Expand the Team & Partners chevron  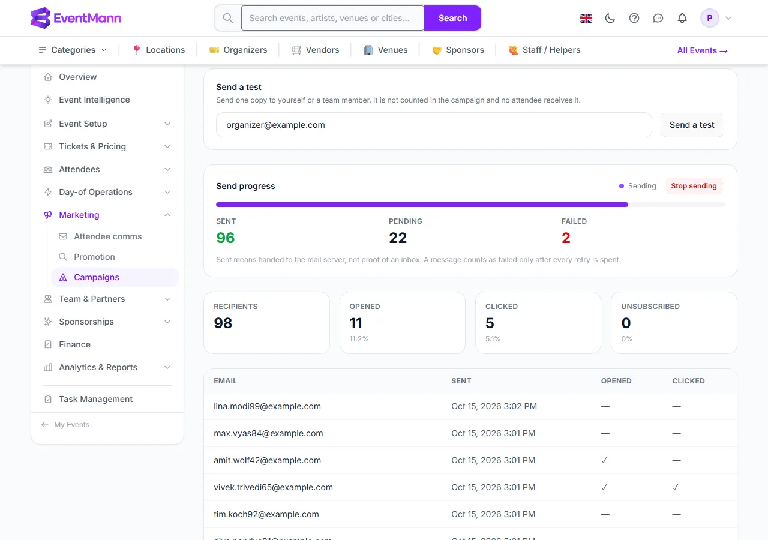point(167,299)
